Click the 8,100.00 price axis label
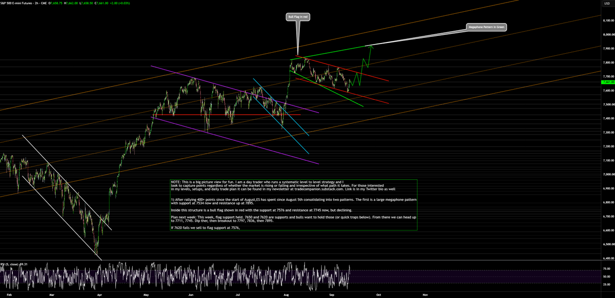Screen dimensions: 615x298 click(608, 21)
